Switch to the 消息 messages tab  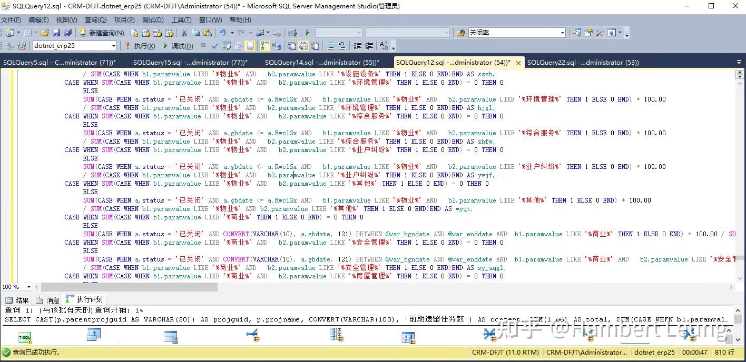click(47, 300)
